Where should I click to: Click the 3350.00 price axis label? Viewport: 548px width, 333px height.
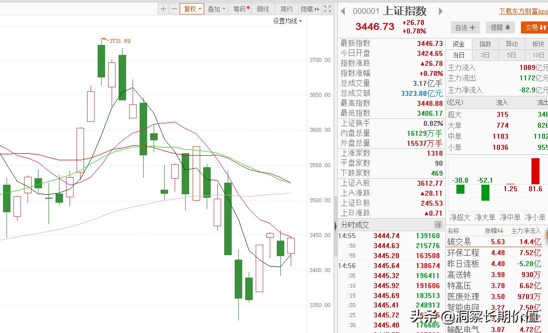coord(320,305)
